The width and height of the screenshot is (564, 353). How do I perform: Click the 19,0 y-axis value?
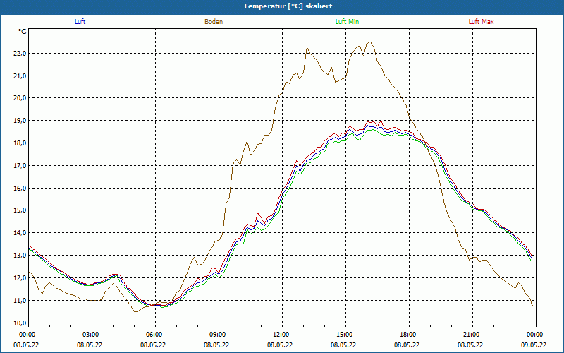click(x=20, y=121)
